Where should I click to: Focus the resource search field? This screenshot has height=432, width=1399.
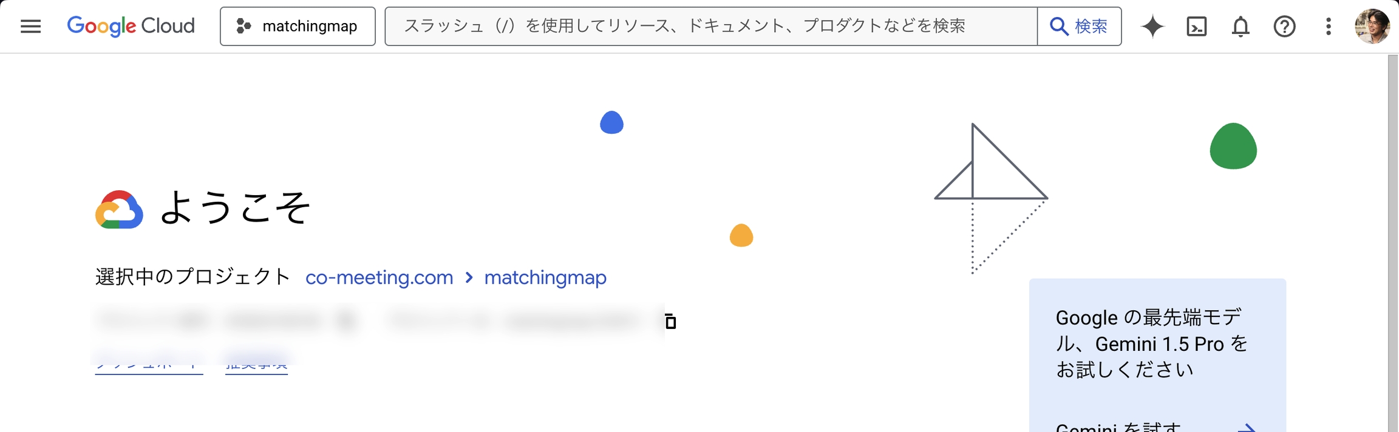pyautogui.click(x=710, y=26)
